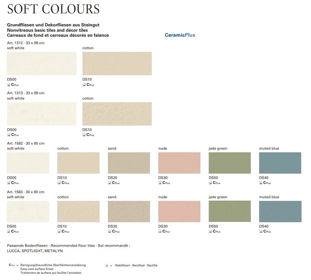Select the Art. 1583 cotton textured swatch

(78, 212)
